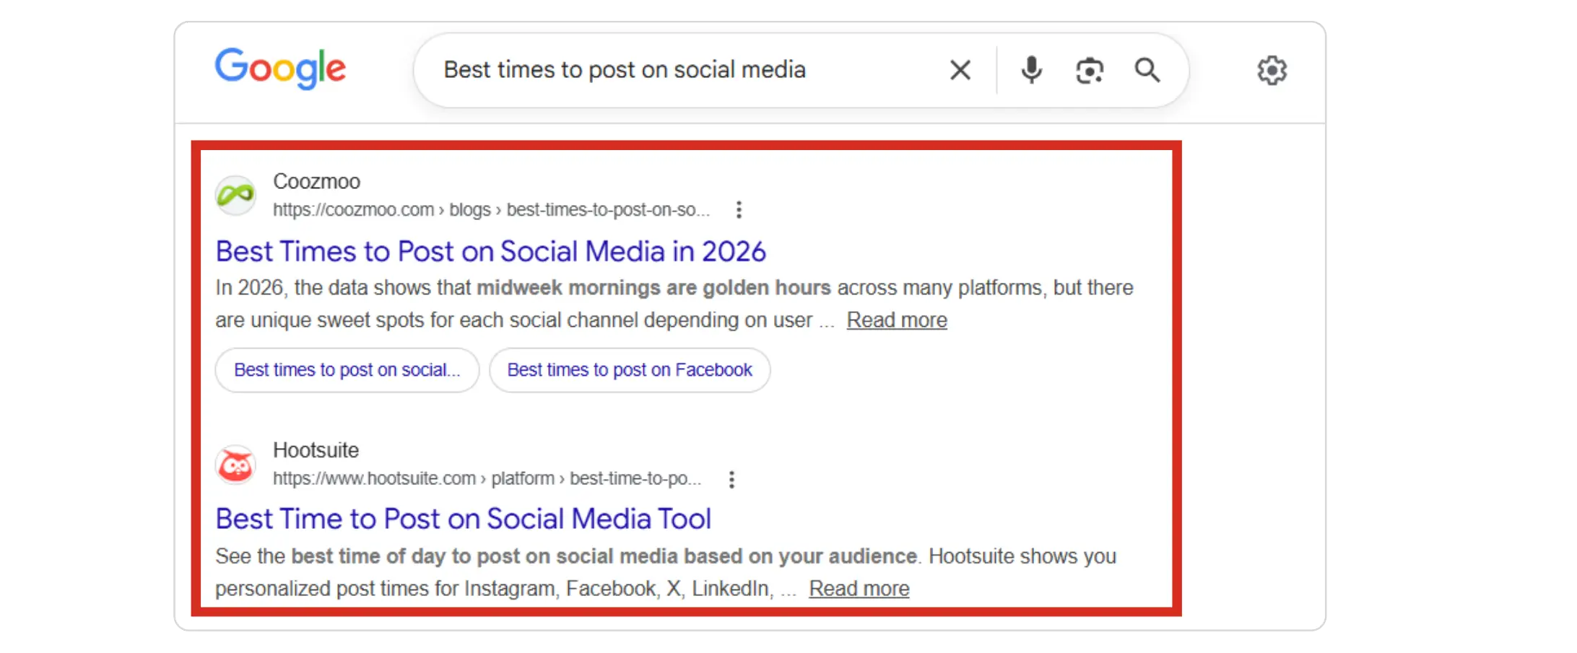The height and width of the screenshot is (653, 1577).
Task: Click Read more under the Coozmoo snippet
Action: point(897,320)
